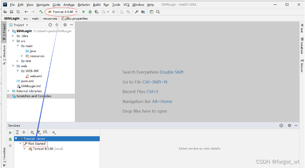Screen dimensions: 305x168
Task: Toggle the Favorites side tab
Action: point(4,157)
